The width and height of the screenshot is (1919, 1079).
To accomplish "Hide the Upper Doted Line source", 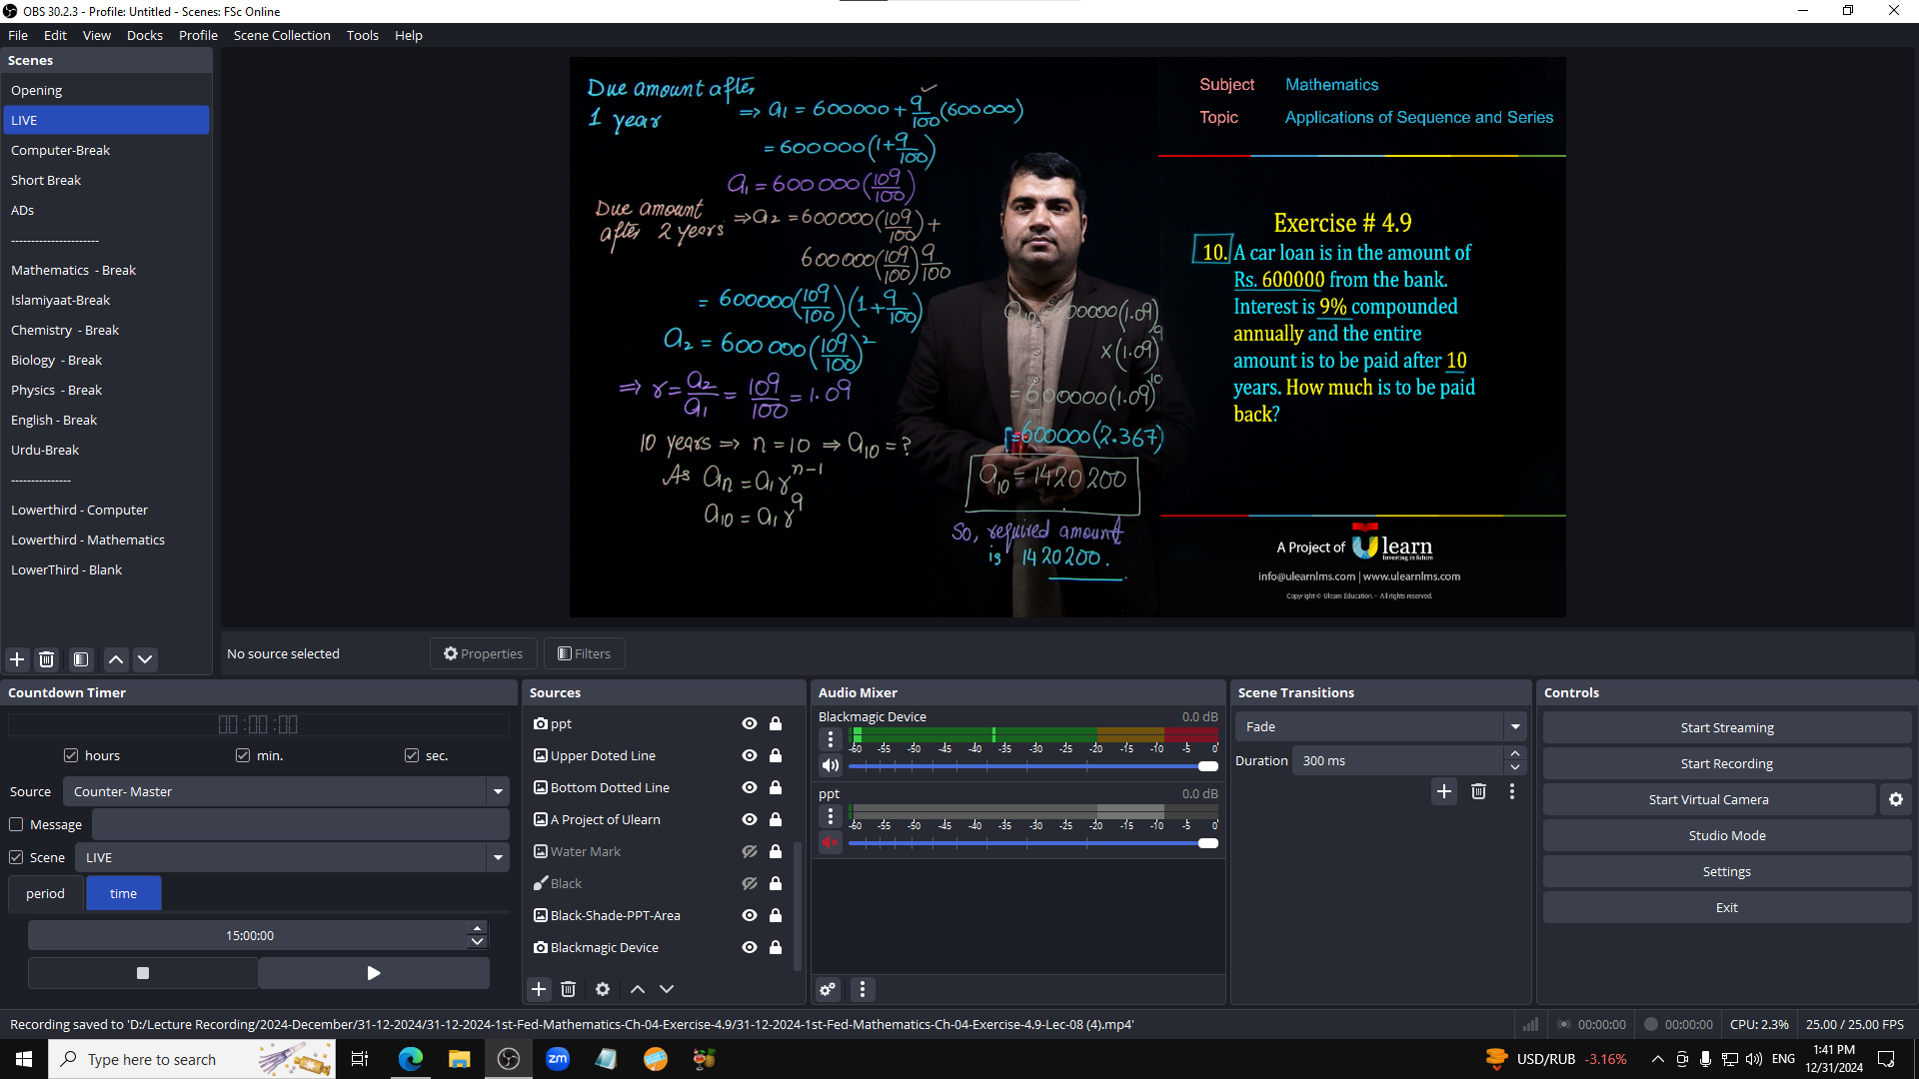I will (x=749, y=755).
